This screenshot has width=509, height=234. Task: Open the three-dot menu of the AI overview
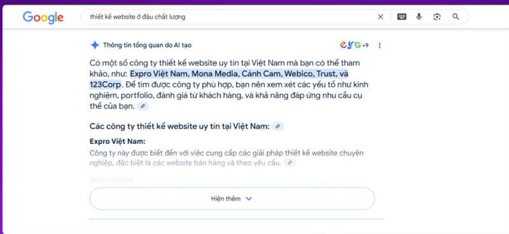coord(379,45)
